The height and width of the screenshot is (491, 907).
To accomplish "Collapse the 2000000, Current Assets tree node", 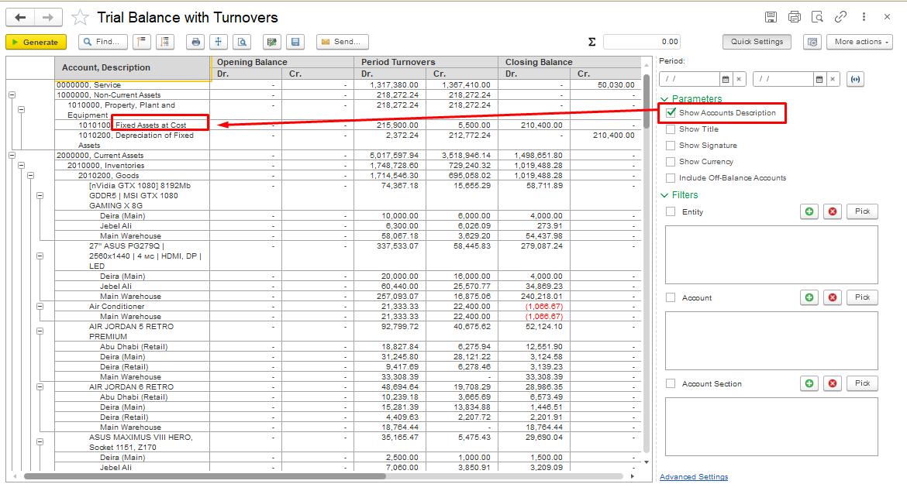I will 12,156.
